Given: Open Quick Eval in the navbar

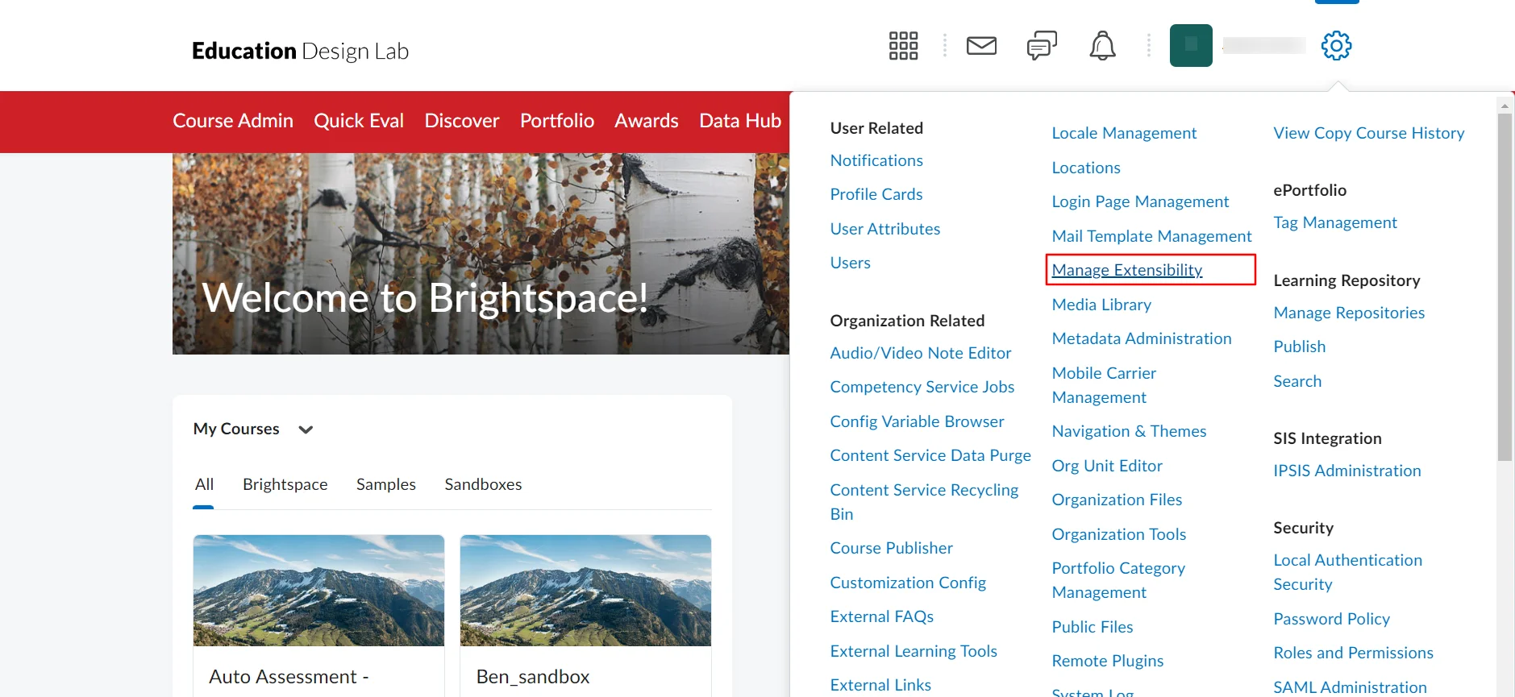Looking at the screenshot, I should click(x=359, y=121).
